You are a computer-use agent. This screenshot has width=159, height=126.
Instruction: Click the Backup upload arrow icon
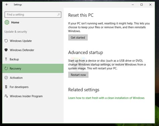pos(6,59)
